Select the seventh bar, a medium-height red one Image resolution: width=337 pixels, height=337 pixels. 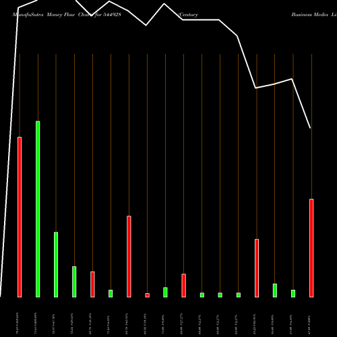pyautogui.click(x=129, y=257)
